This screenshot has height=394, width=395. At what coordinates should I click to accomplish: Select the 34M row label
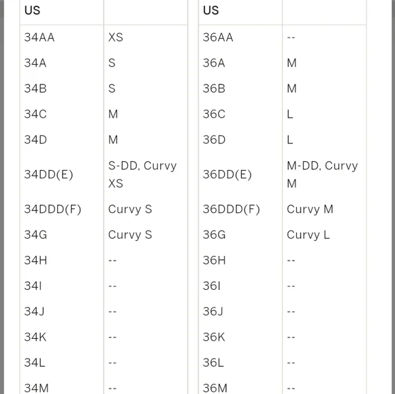tap(36, 388)
